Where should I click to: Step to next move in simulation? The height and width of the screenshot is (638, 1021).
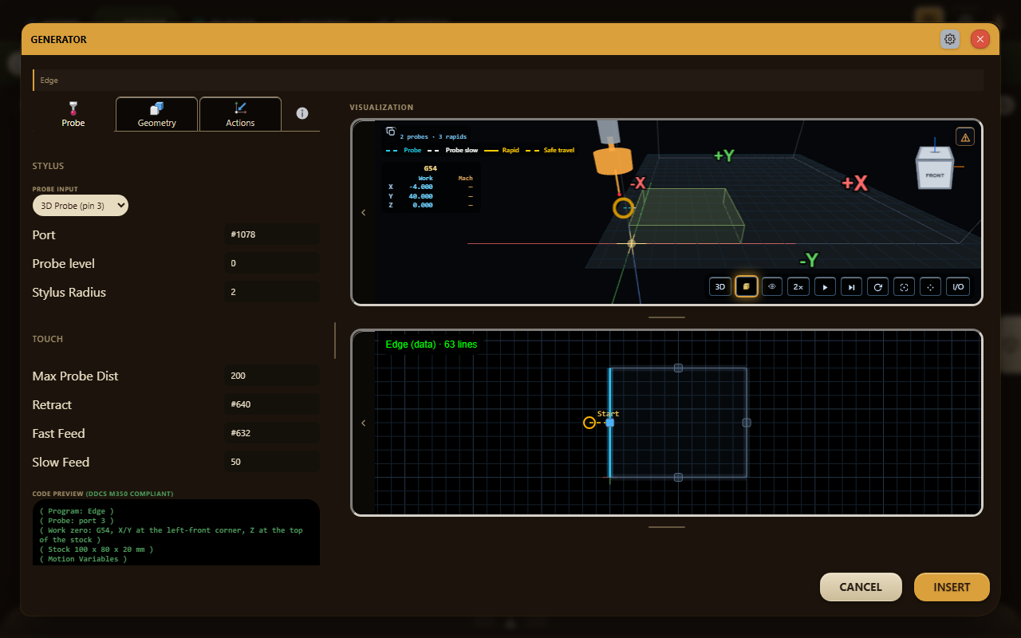coord(851,287)
